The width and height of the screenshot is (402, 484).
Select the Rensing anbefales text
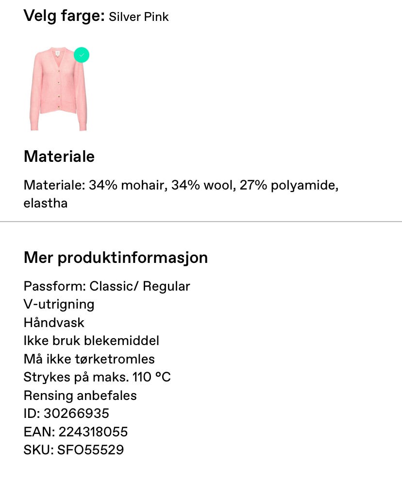[x=80, y=396]
